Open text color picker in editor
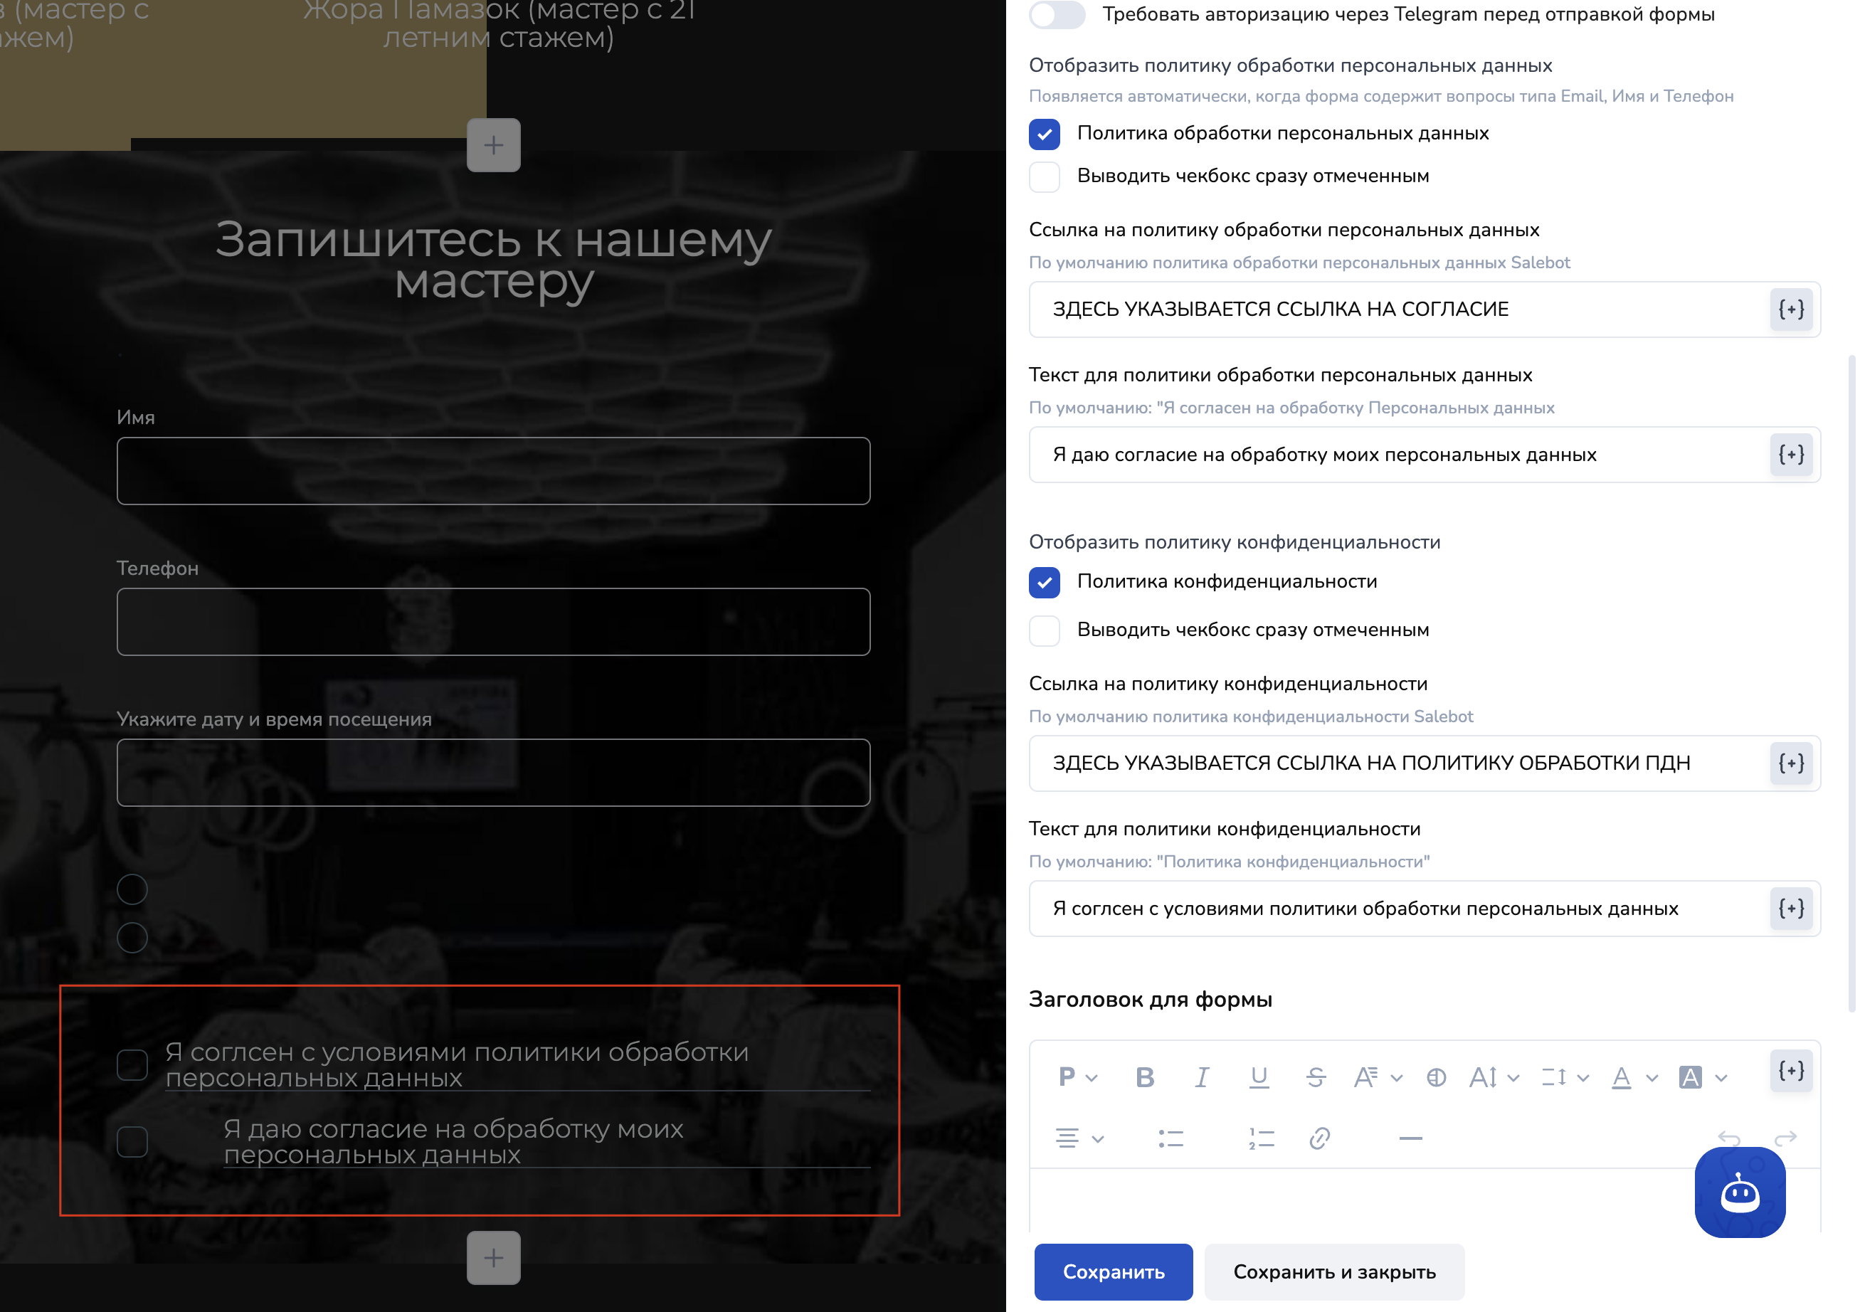The height and width of the screenshot is (1312, 1860). pyautogui.click(x=1621, y=1077)
